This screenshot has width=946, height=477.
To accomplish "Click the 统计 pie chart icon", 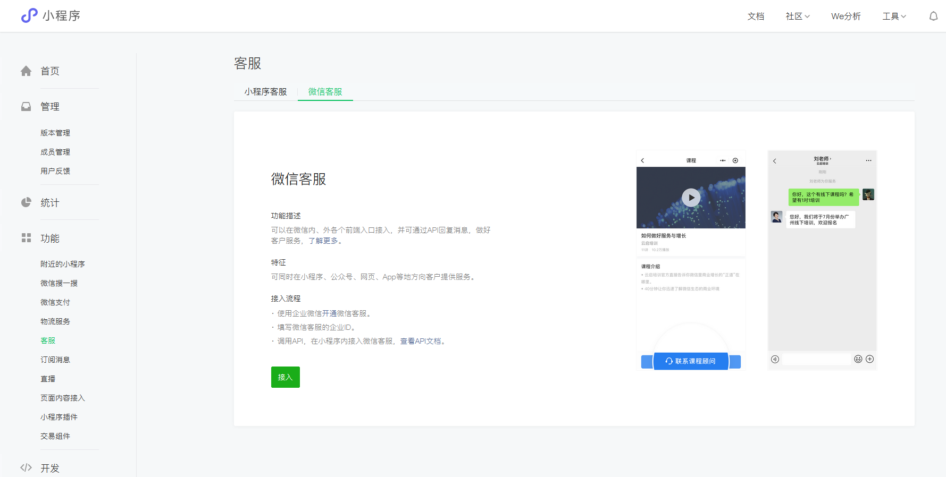I will click(x=26, y=202).
